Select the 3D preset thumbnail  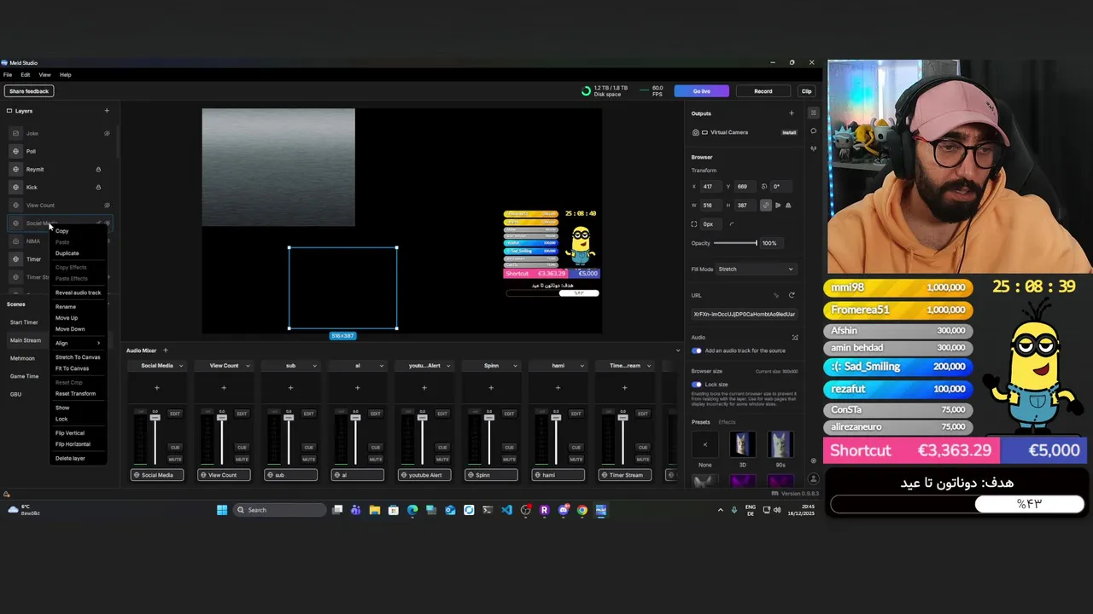tap(742, 445)
